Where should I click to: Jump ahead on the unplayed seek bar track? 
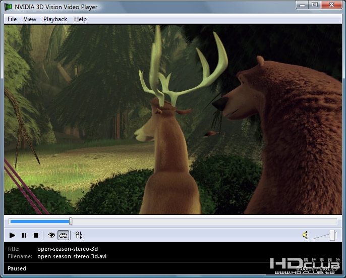204,221
